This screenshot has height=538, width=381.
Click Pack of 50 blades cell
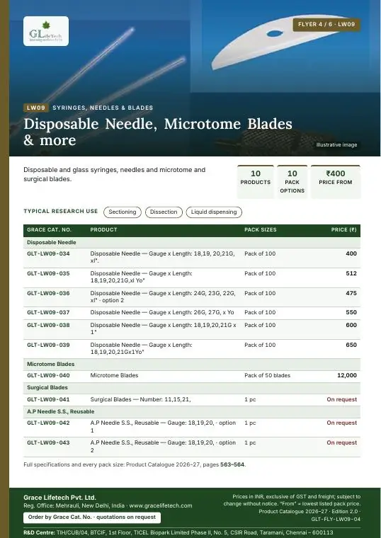pyautogui.click(x=268, y=376)
